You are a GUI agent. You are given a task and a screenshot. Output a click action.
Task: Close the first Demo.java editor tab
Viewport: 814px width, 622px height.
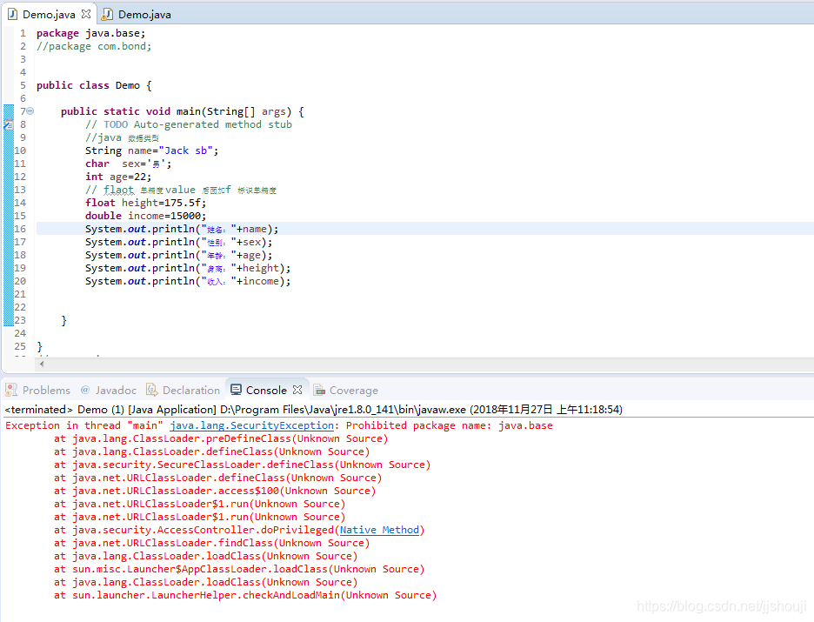84,14
